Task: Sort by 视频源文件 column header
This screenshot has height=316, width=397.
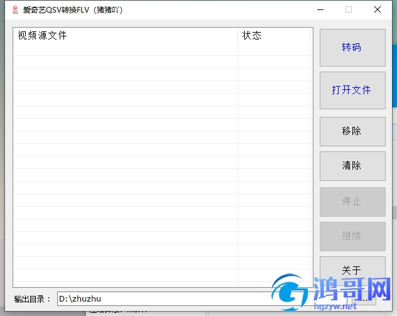Action: tap(126, 35)
